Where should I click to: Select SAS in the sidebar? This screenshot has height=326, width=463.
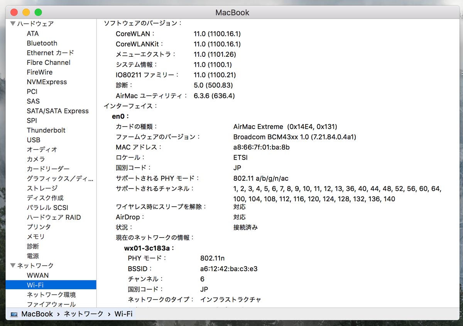tap(33, 101)
